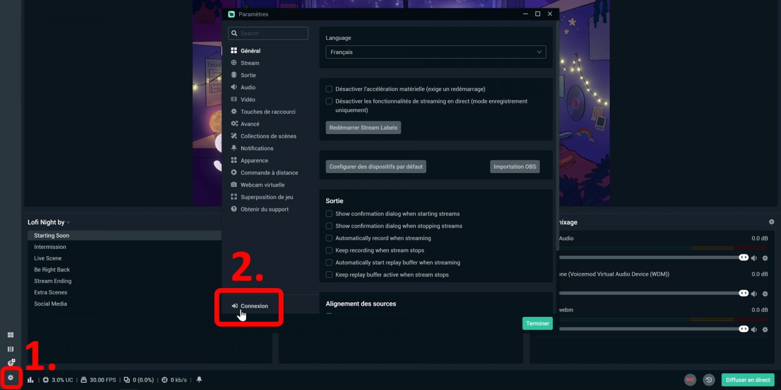Viewport: 781px width, 390px height.
Task: Mute the first Audio source
Action: click(x=754, y=258)
